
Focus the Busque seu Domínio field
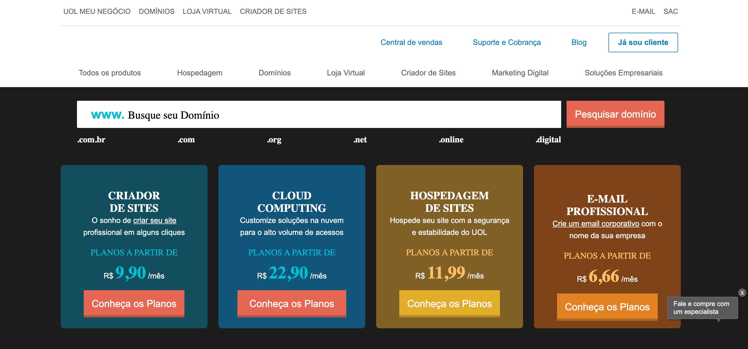coord(319,114)
